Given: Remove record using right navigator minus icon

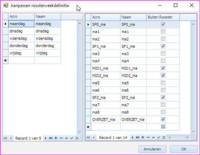Looking at the screenshot, I should (148, 137).
